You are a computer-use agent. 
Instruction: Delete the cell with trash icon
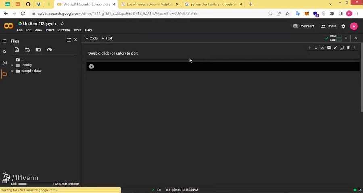(x=348, y=48)
